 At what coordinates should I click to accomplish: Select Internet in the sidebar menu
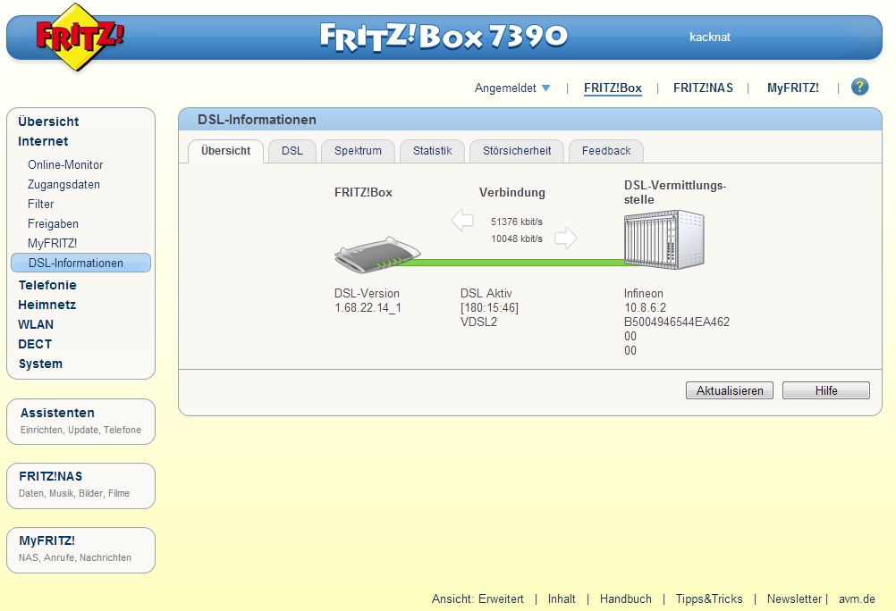[43, 141]
